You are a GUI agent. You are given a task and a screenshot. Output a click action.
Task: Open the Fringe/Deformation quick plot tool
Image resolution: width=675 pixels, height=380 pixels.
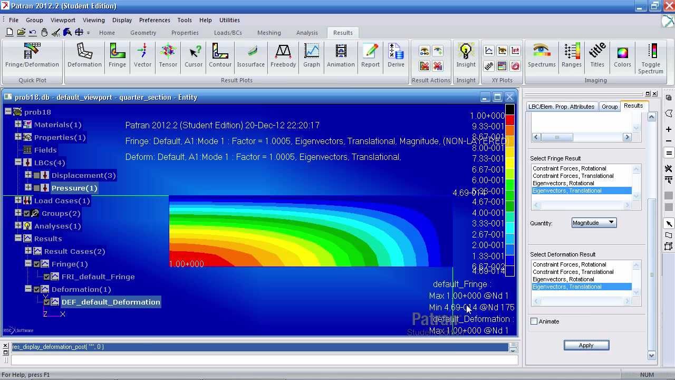coord(32,56)
